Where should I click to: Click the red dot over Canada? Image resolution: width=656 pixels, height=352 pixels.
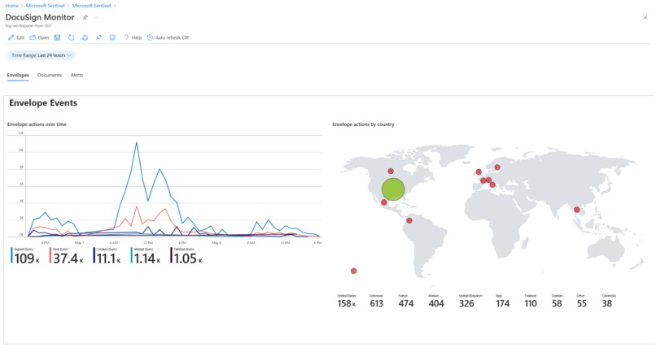(x=391, y=171)
